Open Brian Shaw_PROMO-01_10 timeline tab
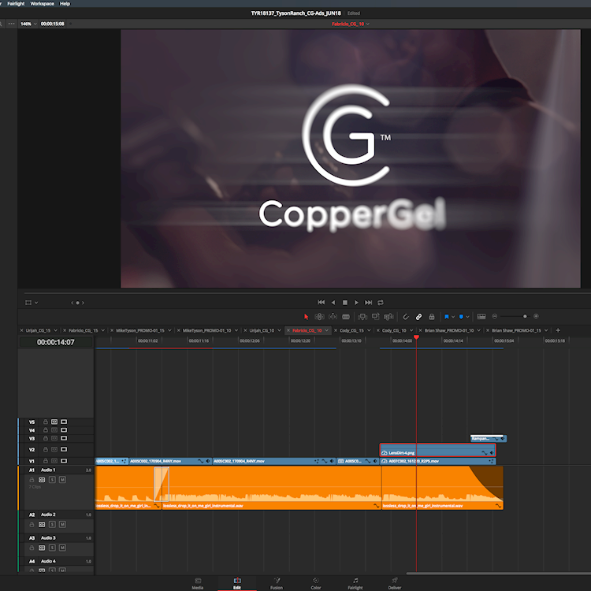The width and height of the screenshot is (591, 591). point(449,330)
